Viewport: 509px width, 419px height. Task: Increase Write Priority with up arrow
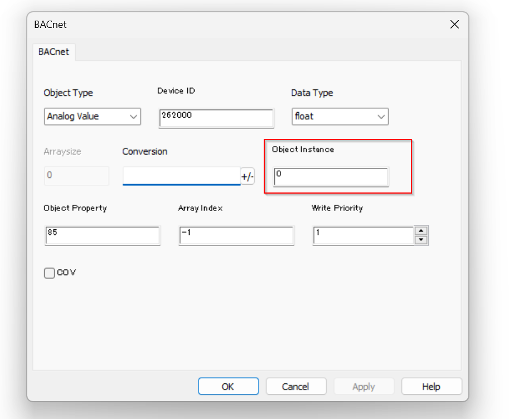coord(421,230)
